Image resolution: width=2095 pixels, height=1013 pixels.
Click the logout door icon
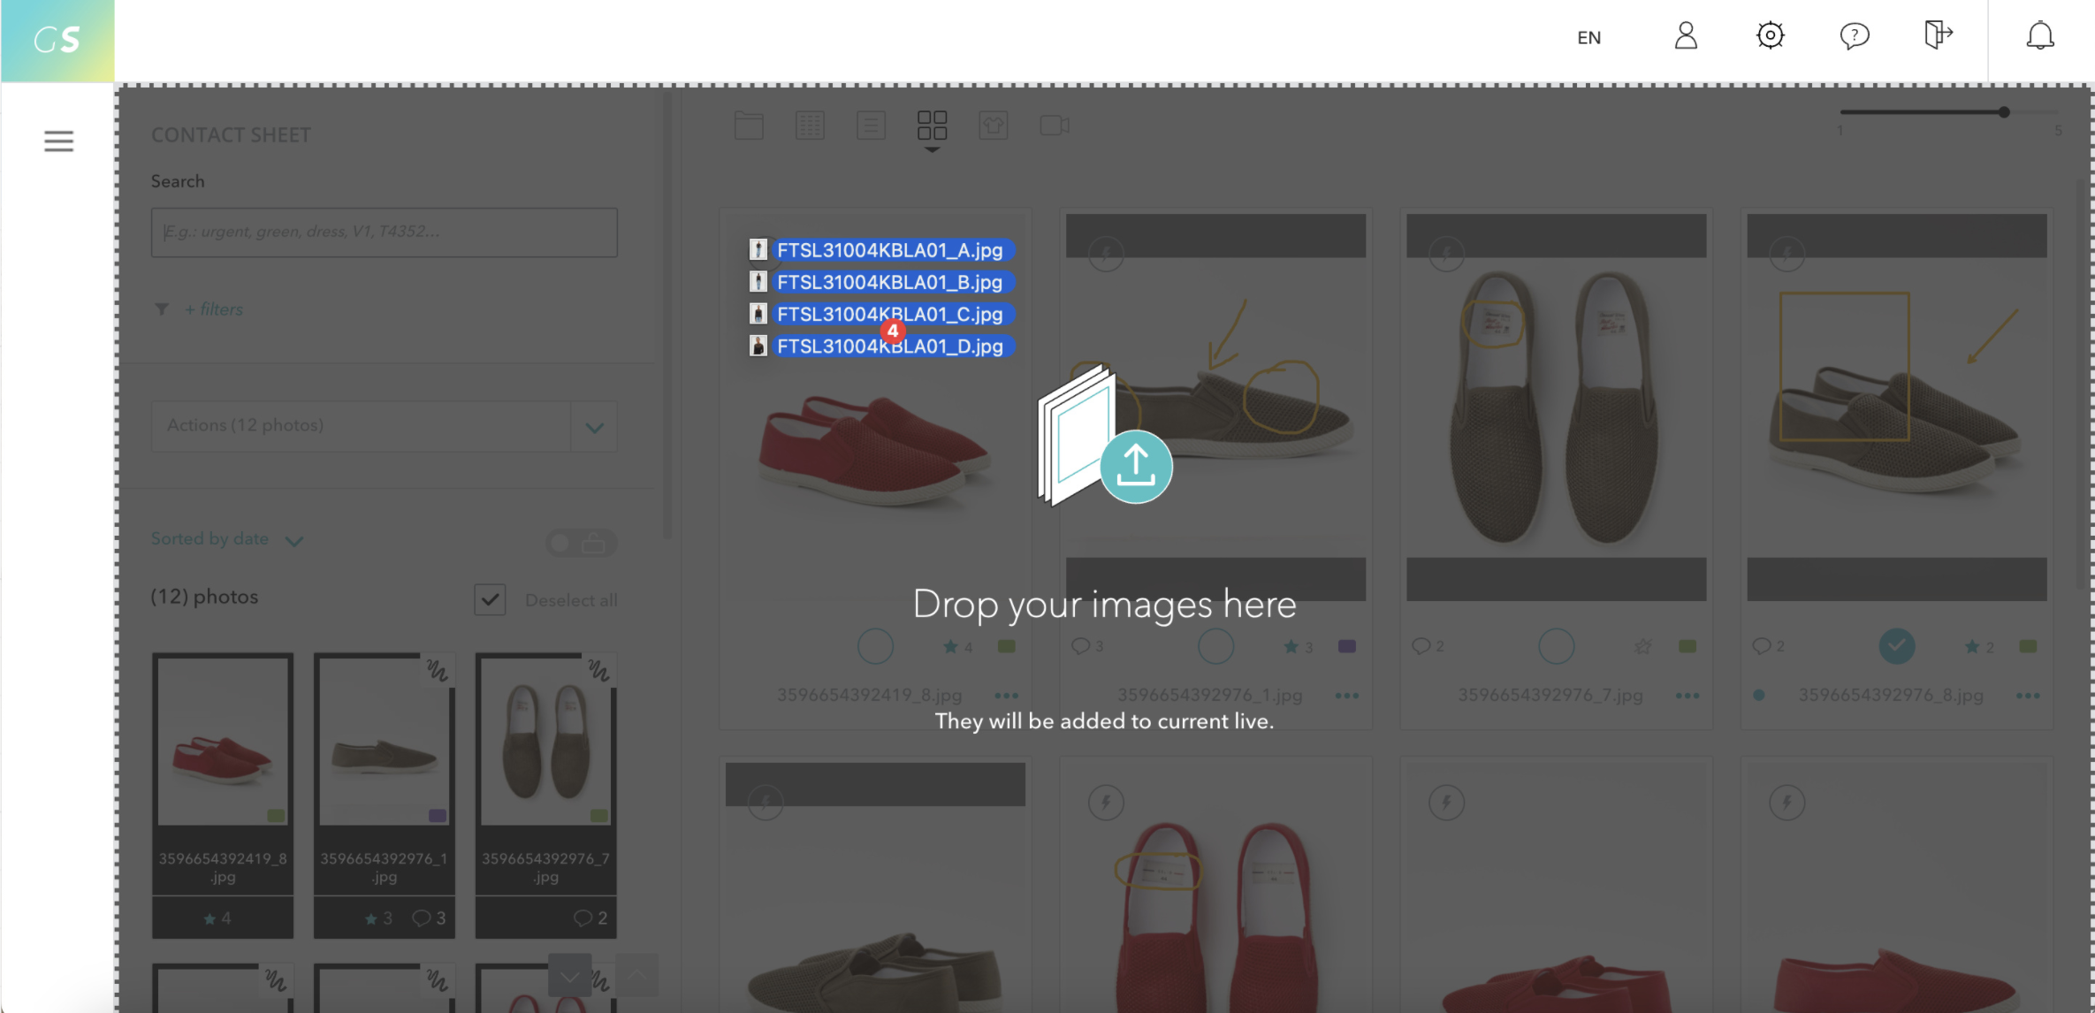(1937, 36)
